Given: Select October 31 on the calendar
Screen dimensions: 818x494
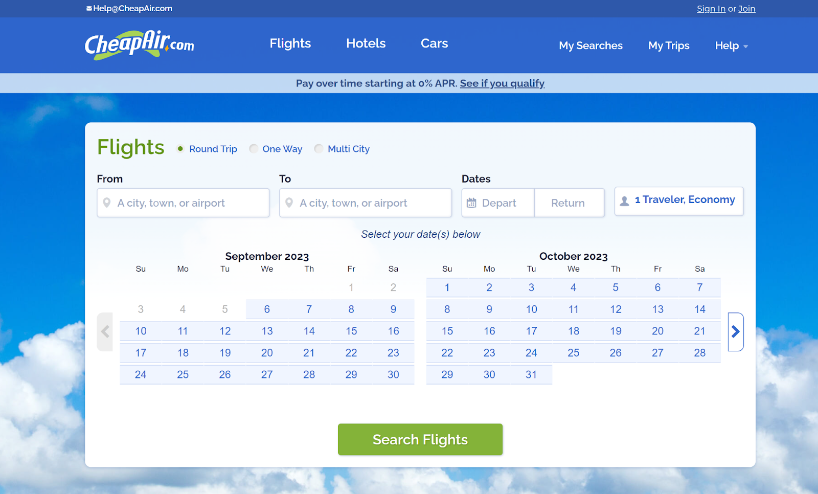Looking at the screenshot, I should [x=532, y=375].
